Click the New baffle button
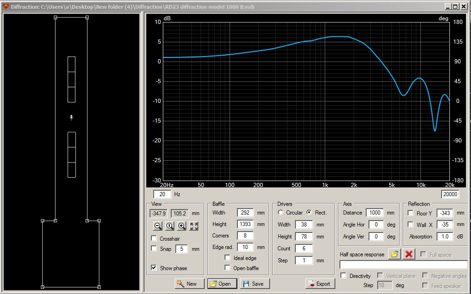This screenshot has height=294, width=471. tap(190, 283)
